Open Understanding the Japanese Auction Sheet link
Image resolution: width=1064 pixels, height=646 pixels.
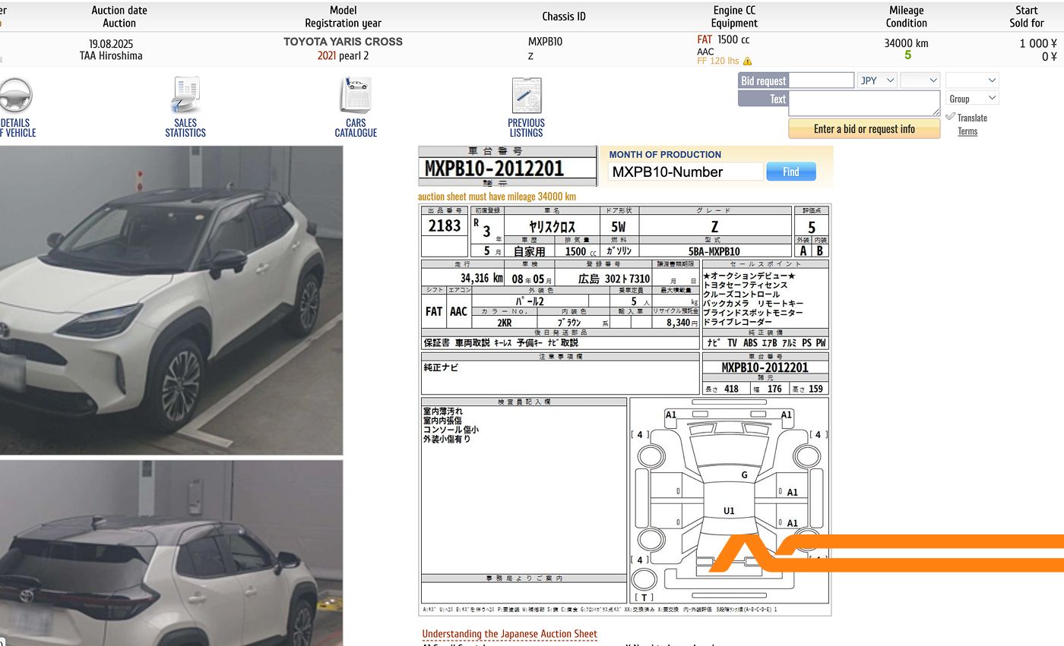[510, 634]
